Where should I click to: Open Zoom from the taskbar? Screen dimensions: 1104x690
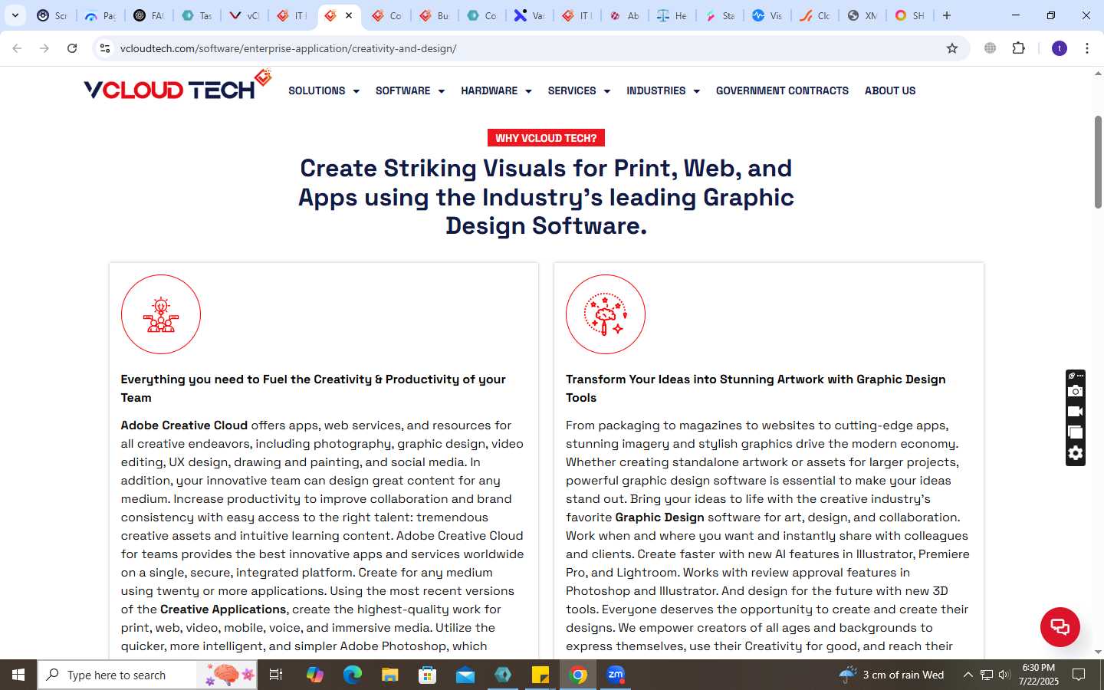point(616,675)
